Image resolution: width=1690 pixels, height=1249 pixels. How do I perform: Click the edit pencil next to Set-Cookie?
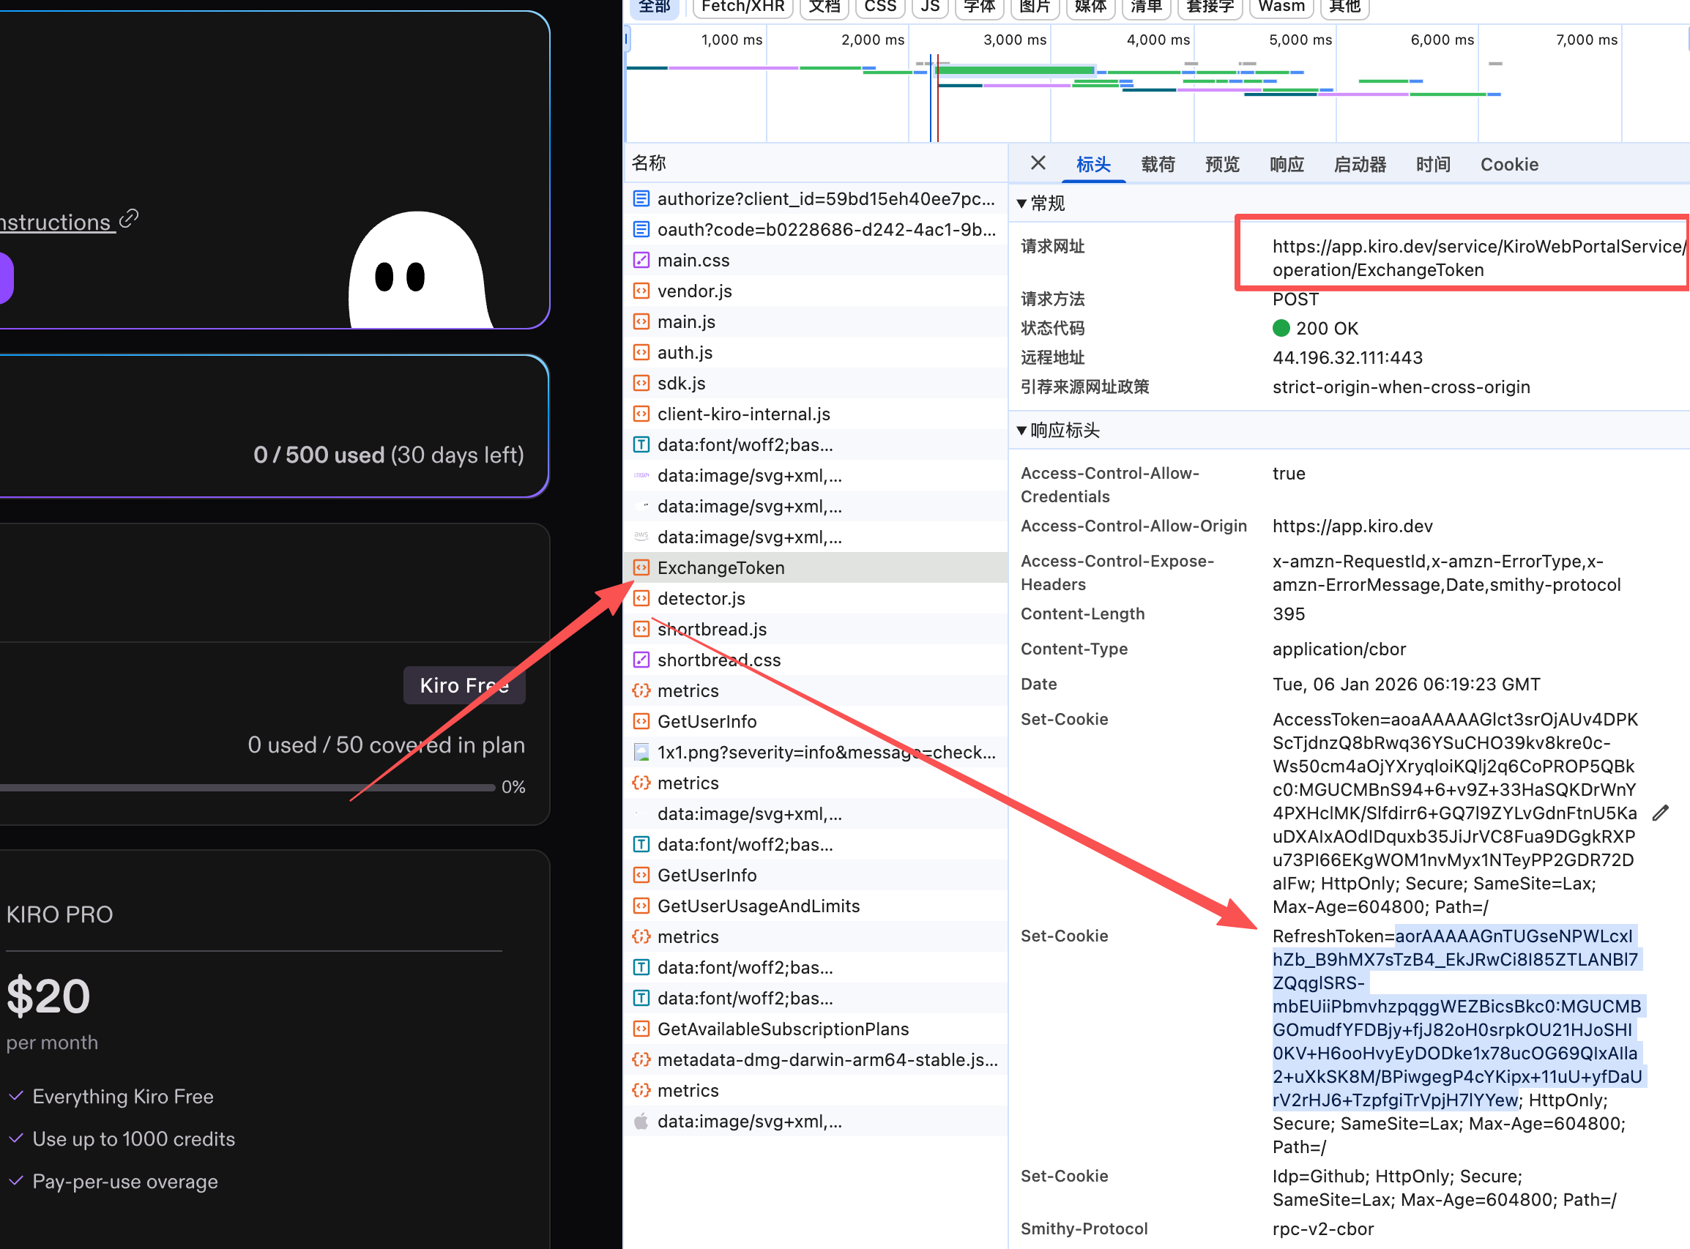click(x=1660, y=813)
